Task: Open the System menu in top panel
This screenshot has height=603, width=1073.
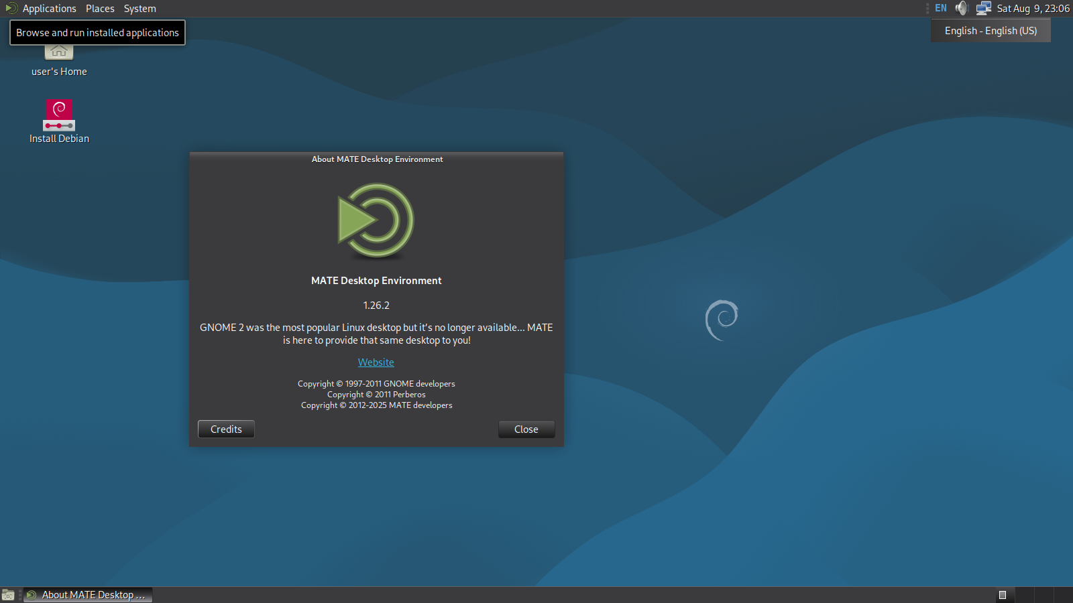Action: (x=139, y=9)
